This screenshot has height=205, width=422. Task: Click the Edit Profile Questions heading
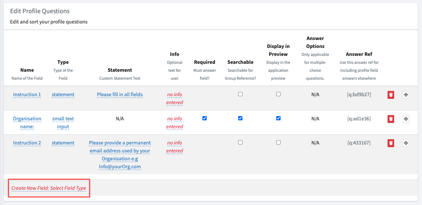click(x=40, y=11)
